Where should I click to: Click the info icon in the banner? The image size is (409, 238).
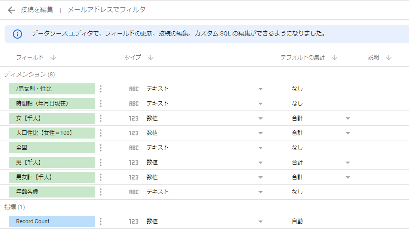point(17,34)
